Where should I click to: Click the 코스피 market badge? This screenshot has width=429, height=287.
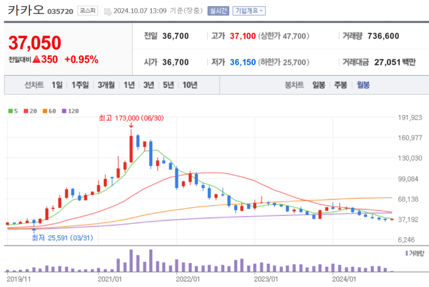88,11
